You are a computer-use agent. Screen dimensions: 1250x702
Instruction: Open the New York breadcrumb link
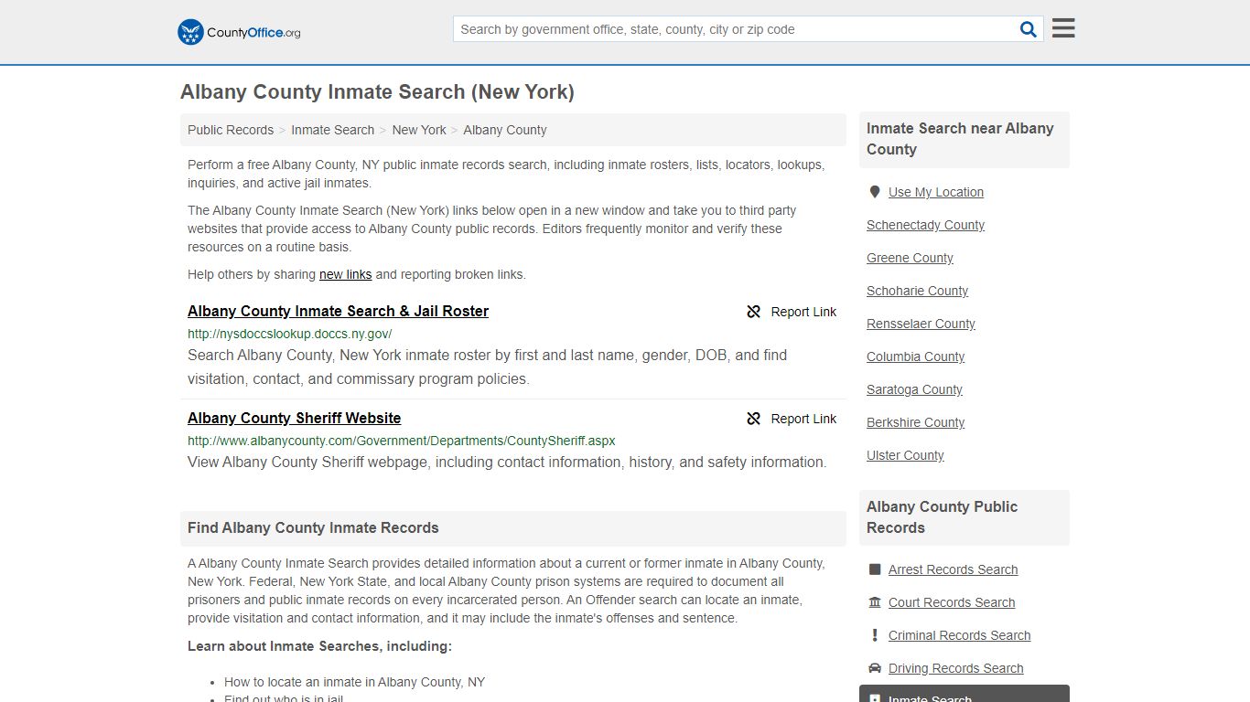tap(419, 130)
